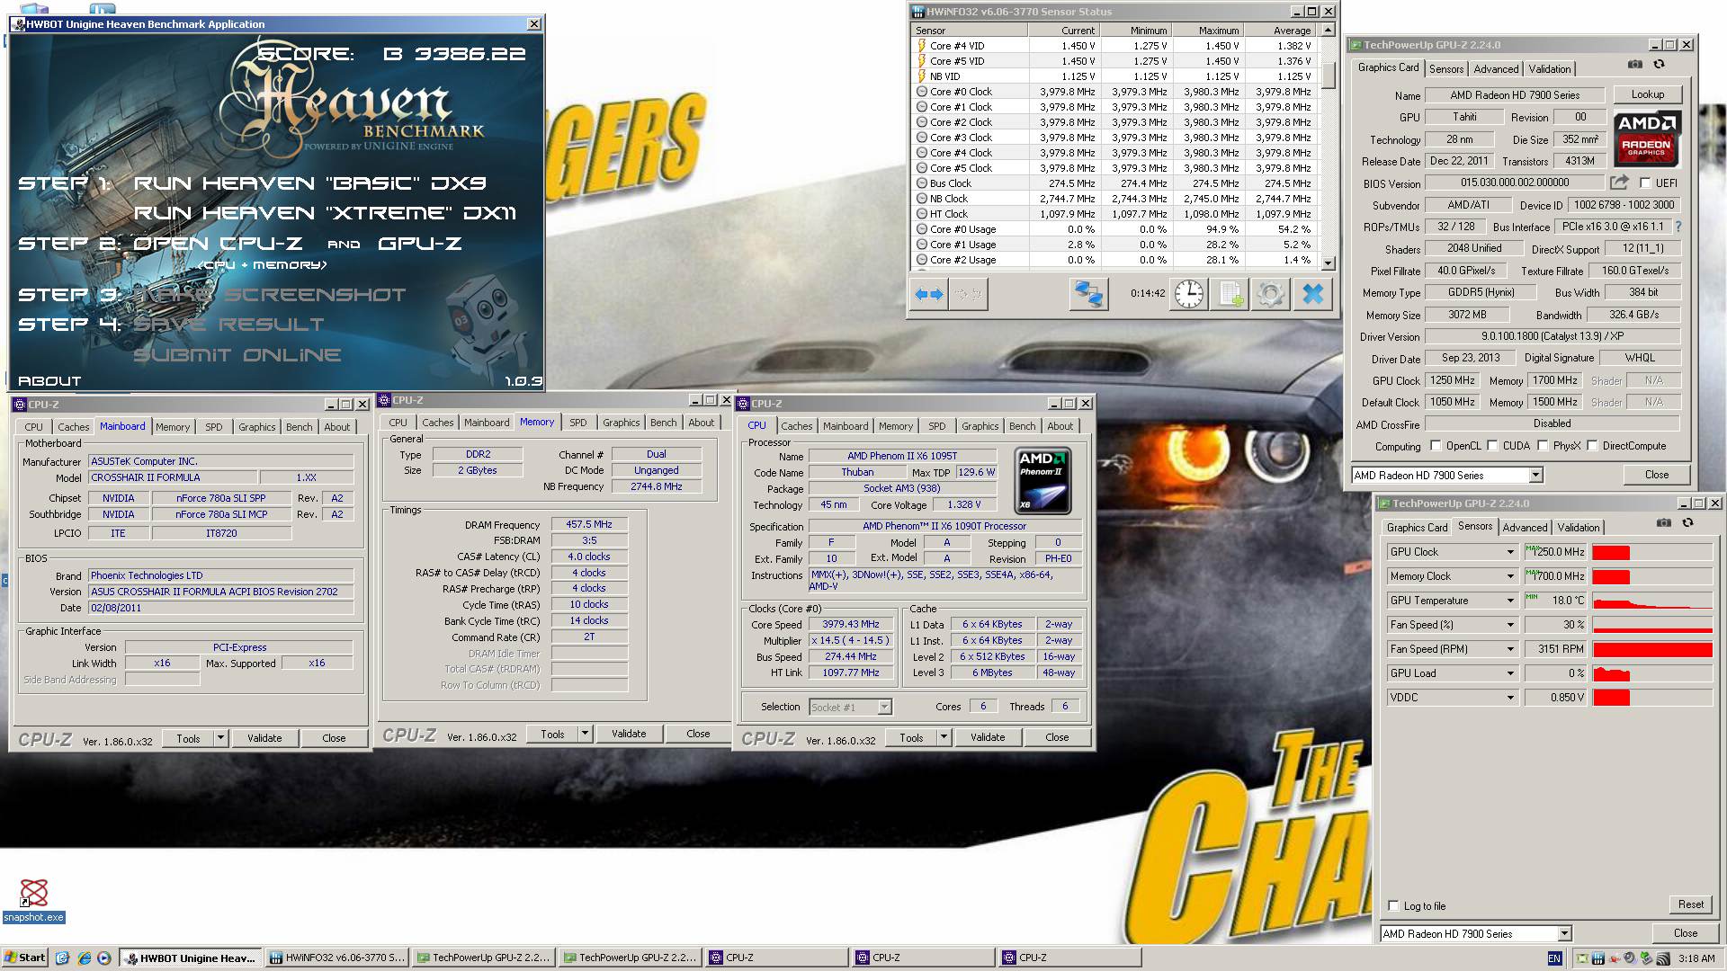1727x971 pixels.
Task: Click ABOUT link in Heaven Benchmark app
Action: (49, 381)
